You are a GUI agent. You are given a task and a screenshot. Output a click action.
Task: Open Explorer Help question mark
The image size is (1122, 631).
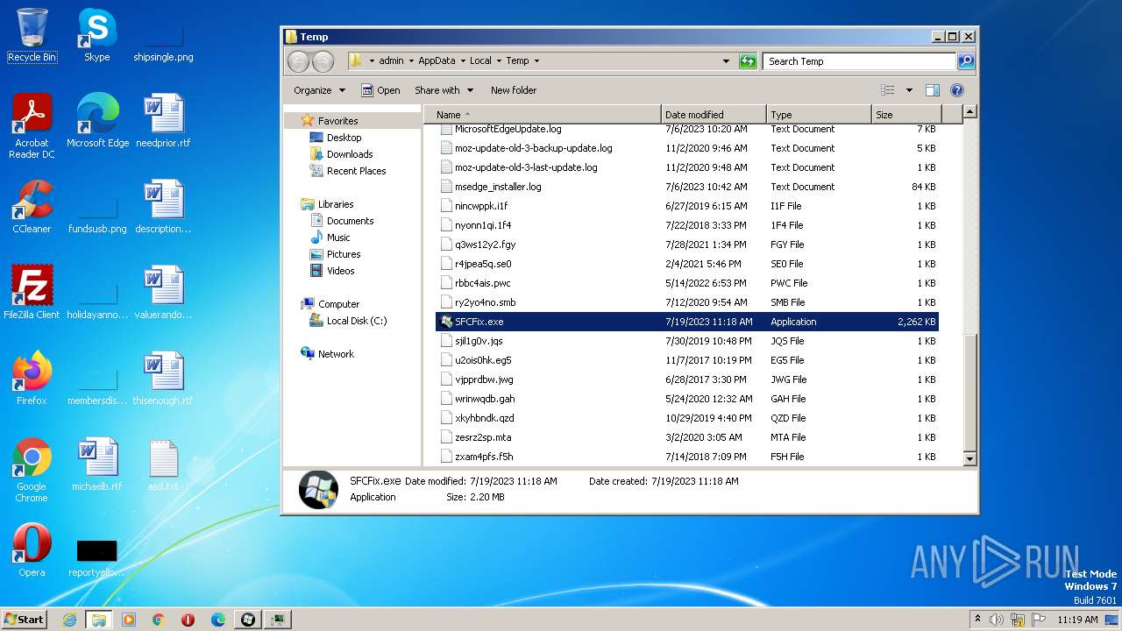pyautogui.click(x=957, y=90)
